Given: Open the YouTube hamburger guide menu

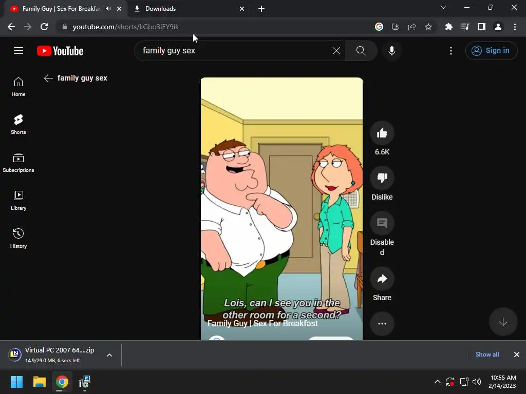Looking at the screenshot, I should tap(18, 51).
